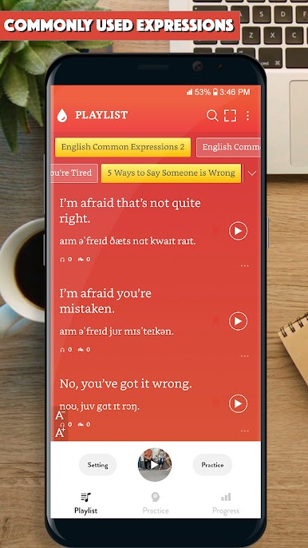Tap speak count icon under "not quite right"
The image size is (308, 548).
[84, 260]
